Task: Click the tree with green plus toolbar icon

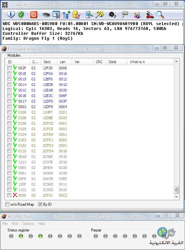Action: click(x=67, y=15)
